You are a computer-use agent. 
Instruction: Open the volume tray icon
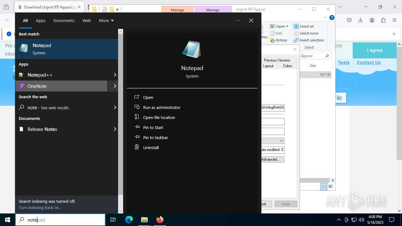point(361,220)
